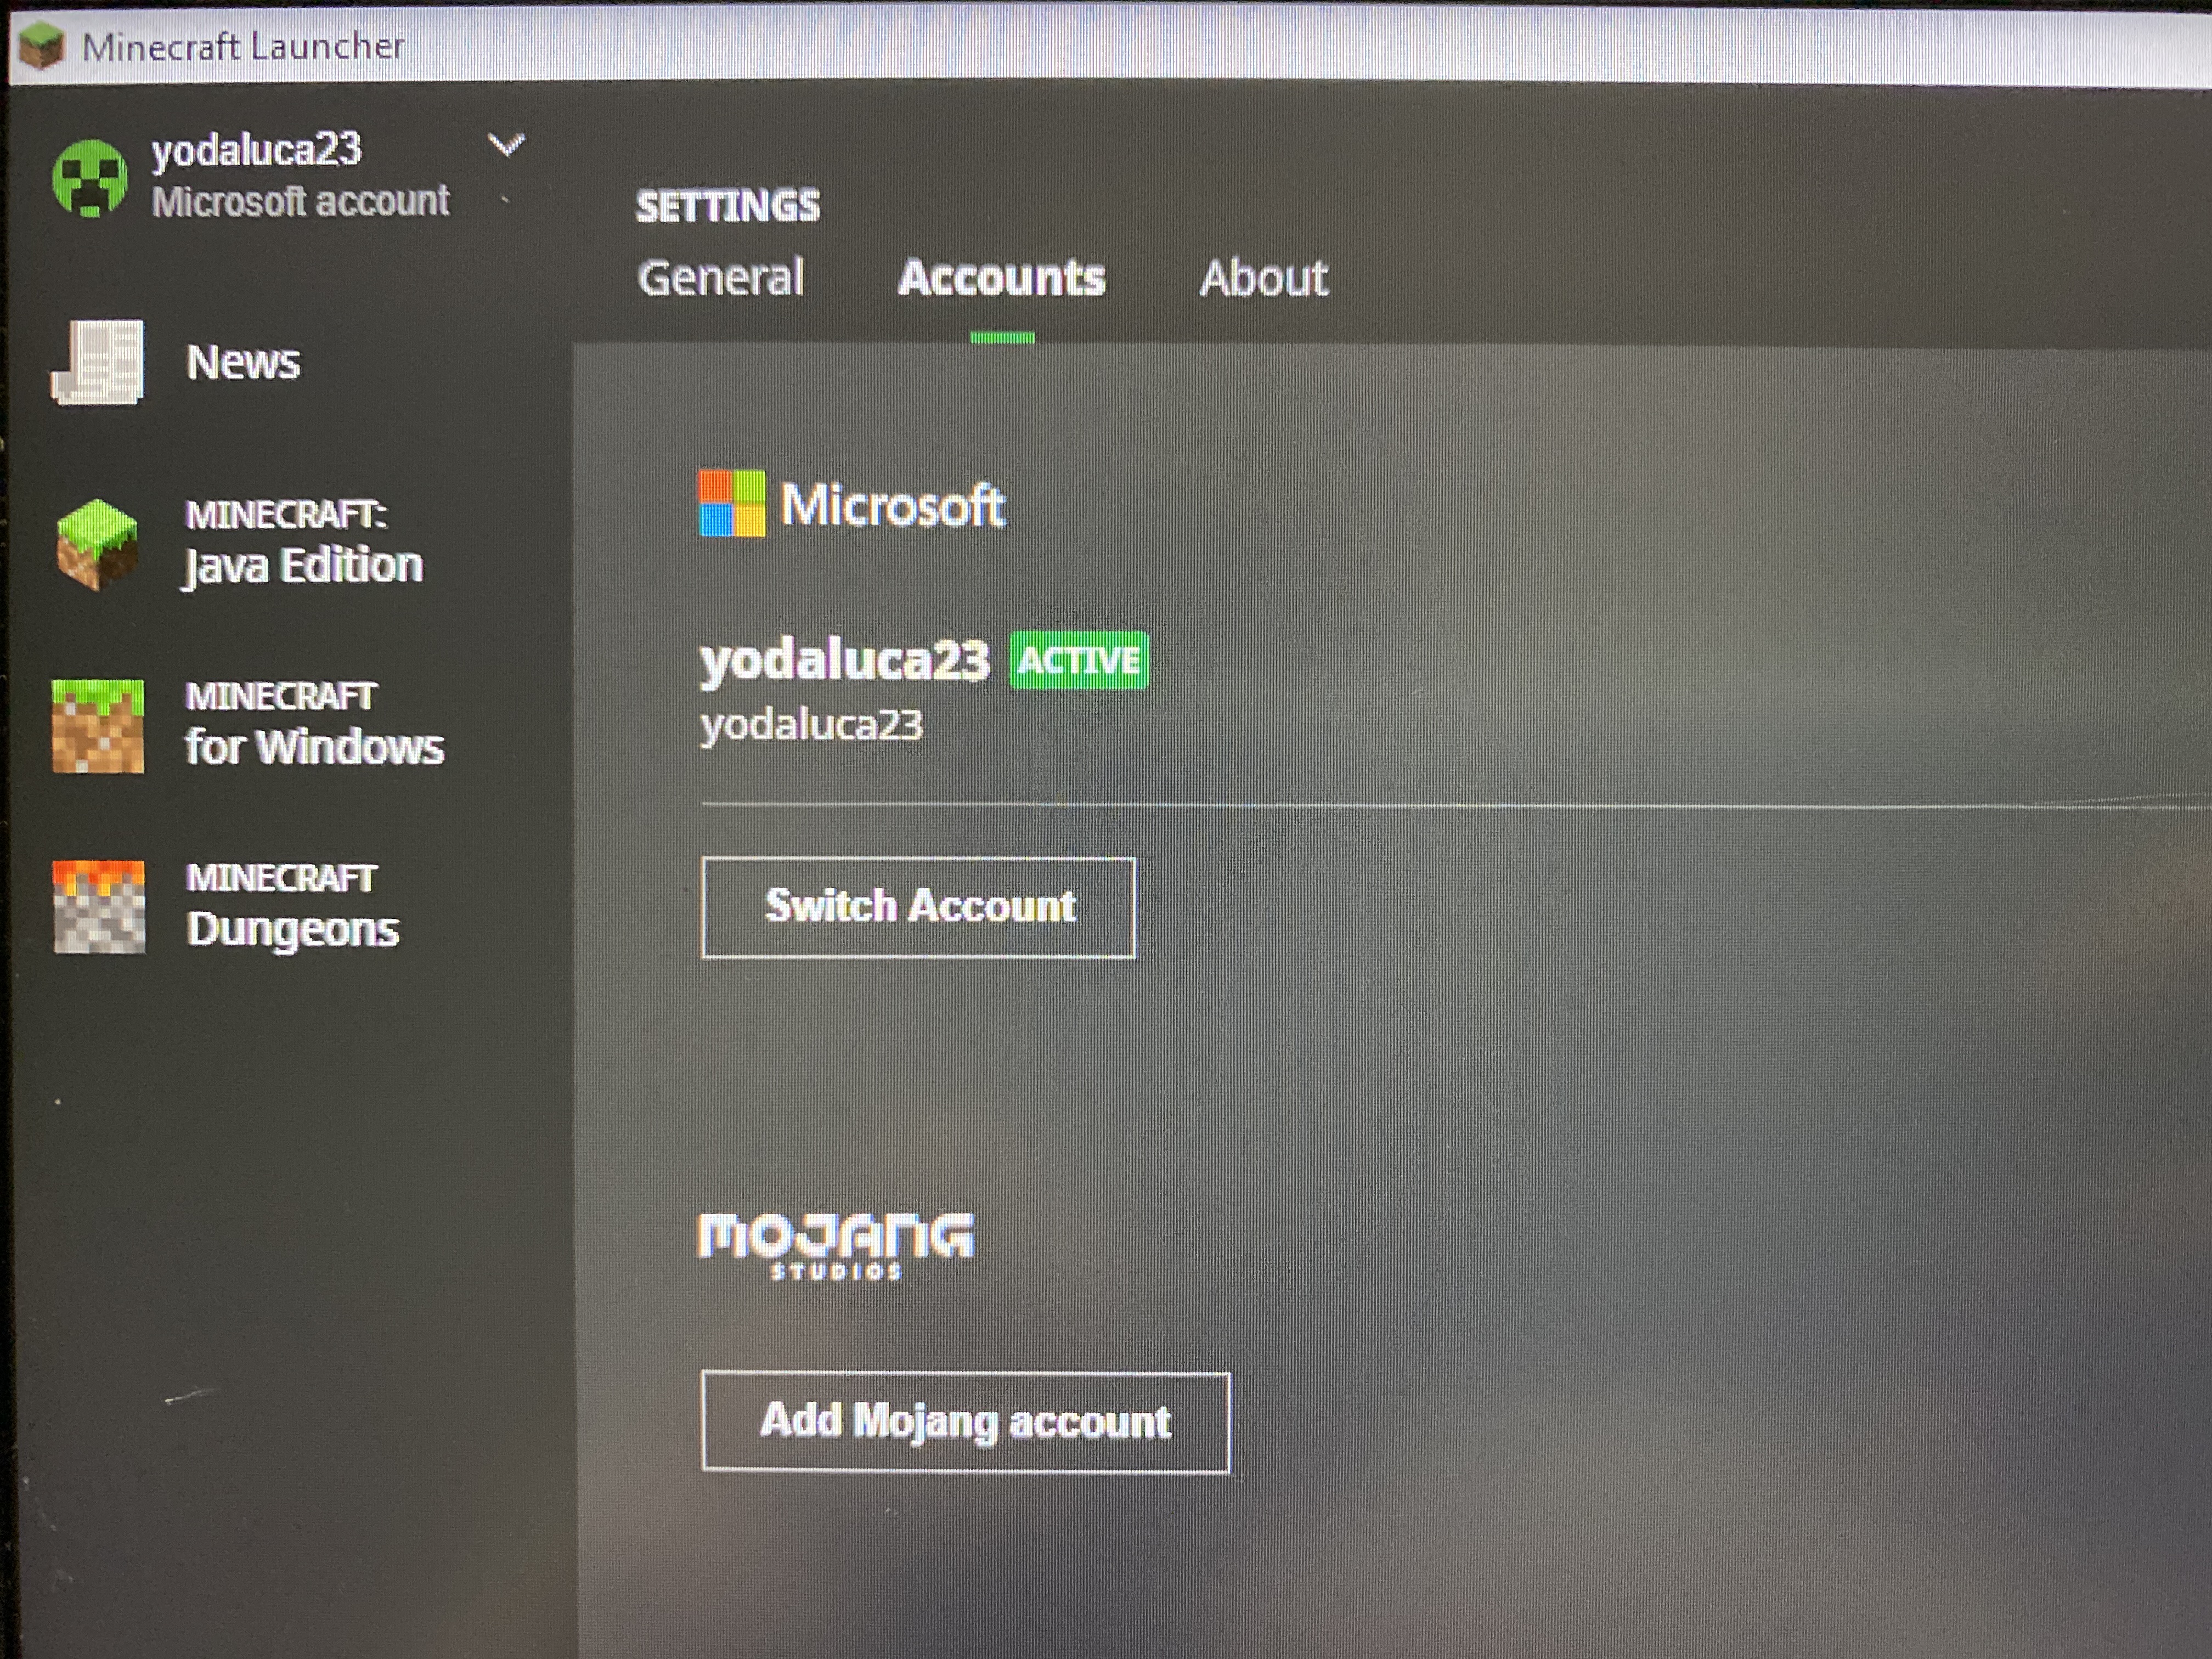Screen dimensions: 2212x1659
Task: Click the Add Mojang account button
Action: 965,1421
